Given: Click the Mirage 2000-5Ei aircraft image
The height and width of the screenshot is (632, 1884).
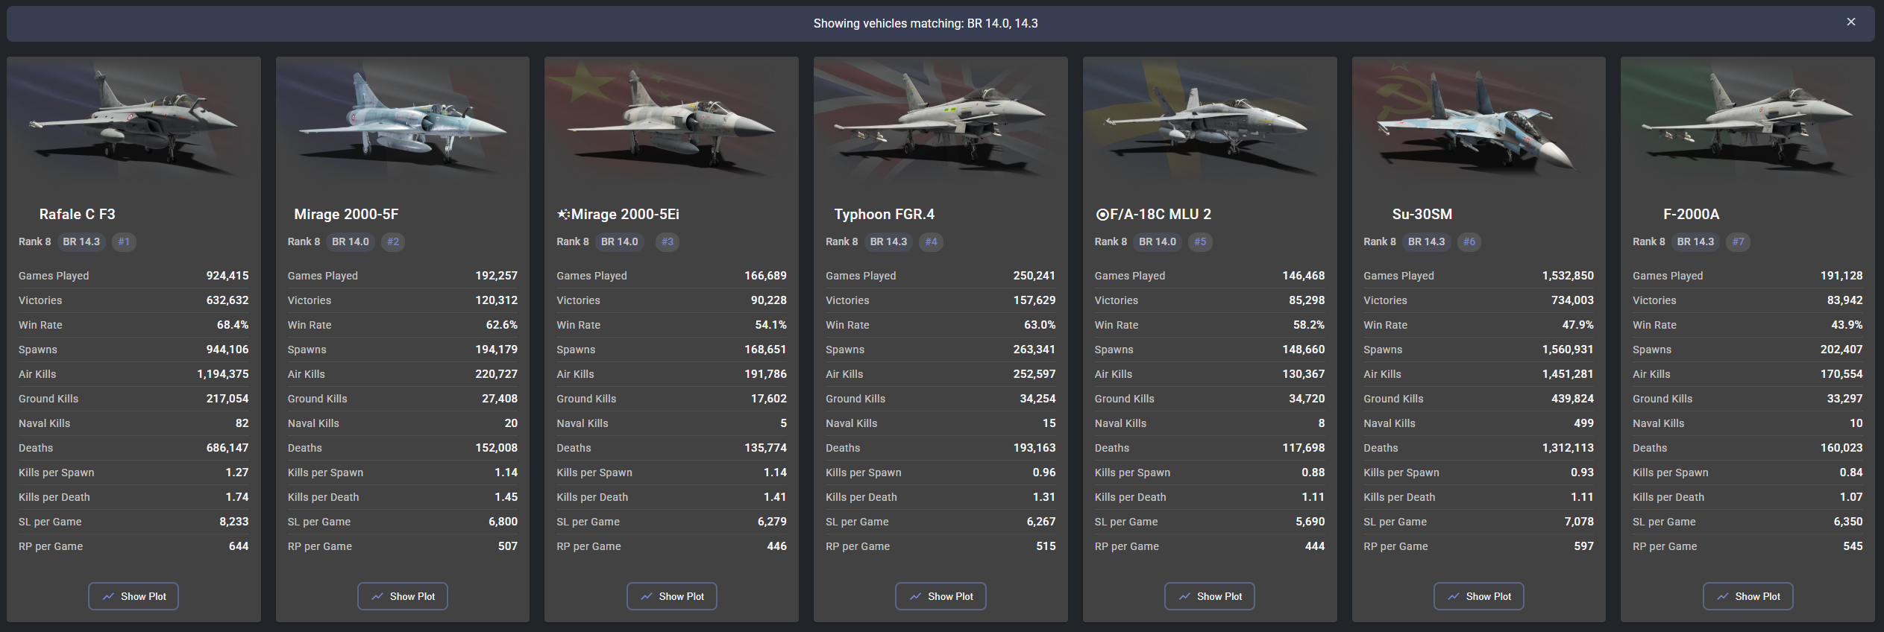Looking at the screenshot, I should click(x=671, y=121).
